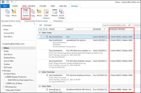Show All messages filter
The image size is (141, 93).
pyautogui.click(x=41, y=25)
